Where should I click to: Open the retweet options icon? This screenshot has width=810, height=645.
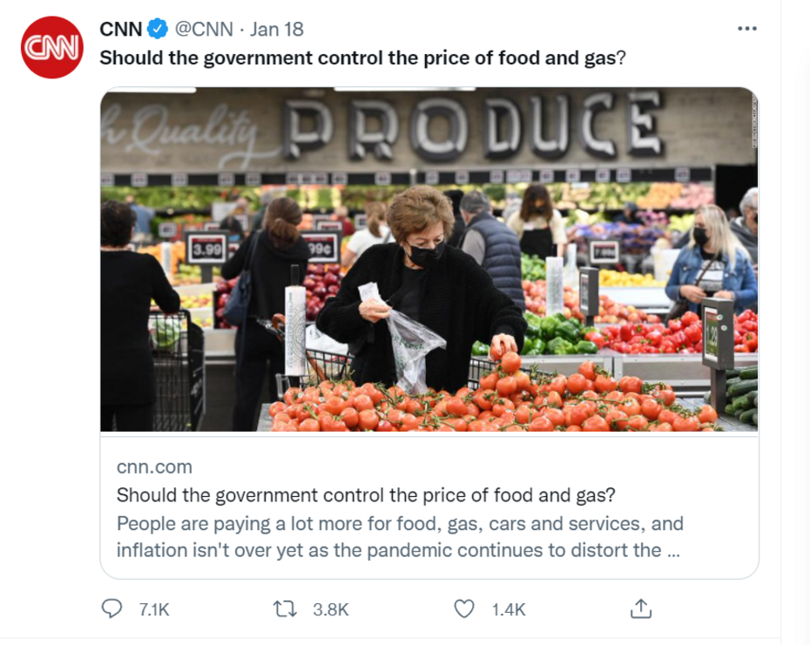[x=285, y=608]
